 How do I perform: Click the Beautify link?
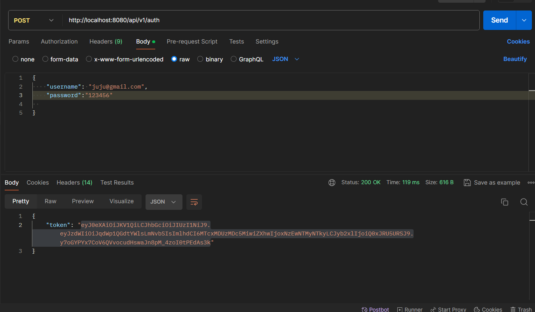515,59
